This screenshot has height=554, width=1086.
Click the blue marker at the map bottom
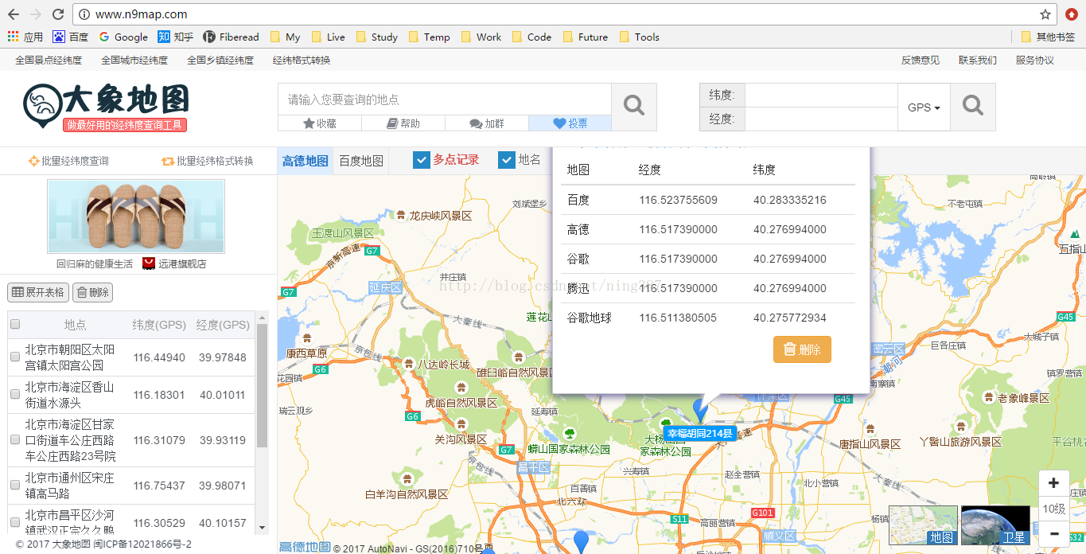click(582, 541)
